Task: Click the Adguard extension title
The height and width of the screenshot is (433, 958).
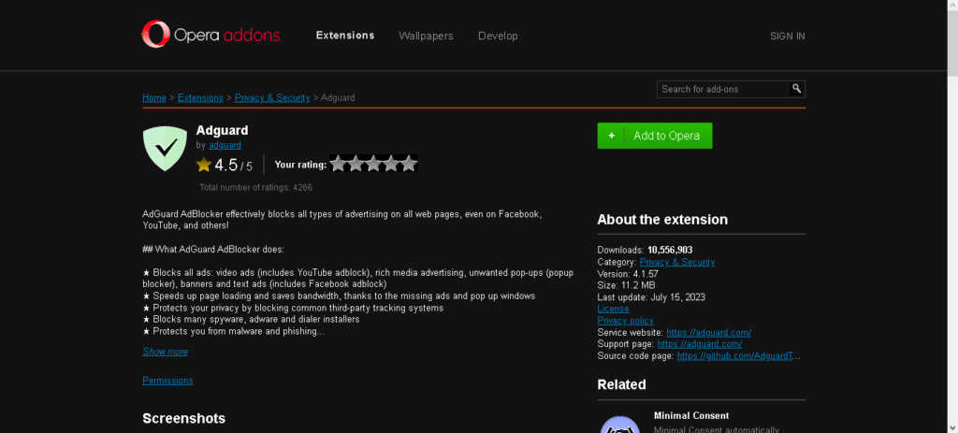Action: tap(223, 130)
